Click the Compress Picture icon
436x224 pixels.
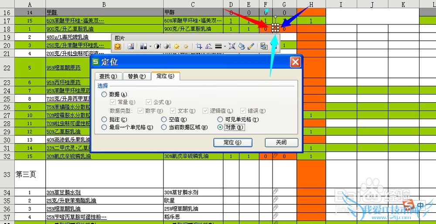(232, 46)
